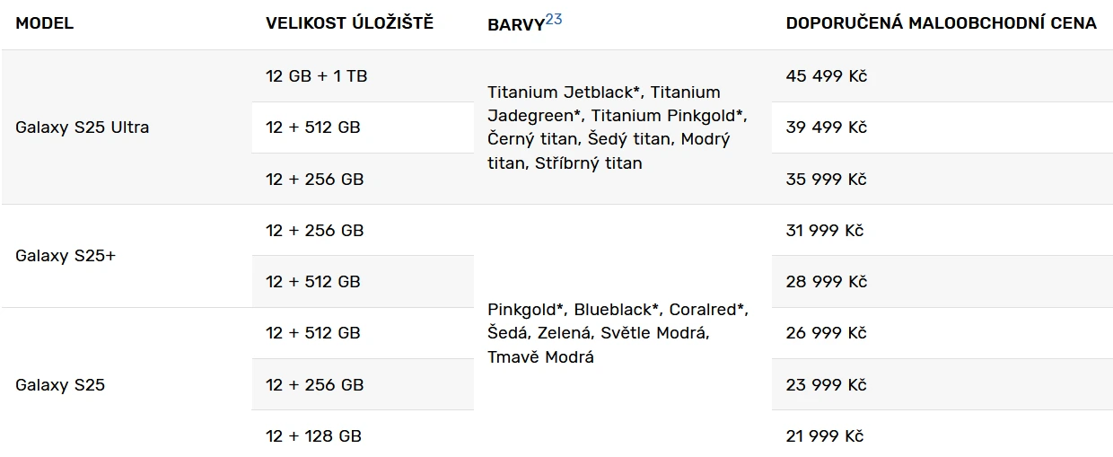Click the 31 999 Kč price
Image resolution: width=1113 pixels, height=457 pixels.
pyautogui.click(x=824, y=231)
